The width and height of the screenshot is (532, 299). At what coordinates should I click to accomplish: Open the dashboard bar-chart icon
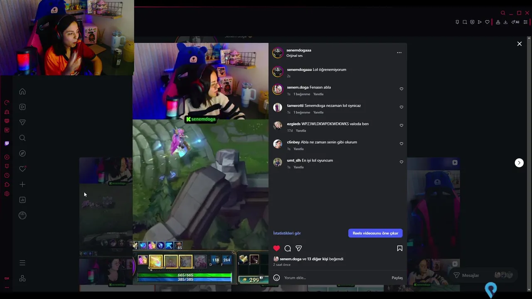tap(22, 200)
